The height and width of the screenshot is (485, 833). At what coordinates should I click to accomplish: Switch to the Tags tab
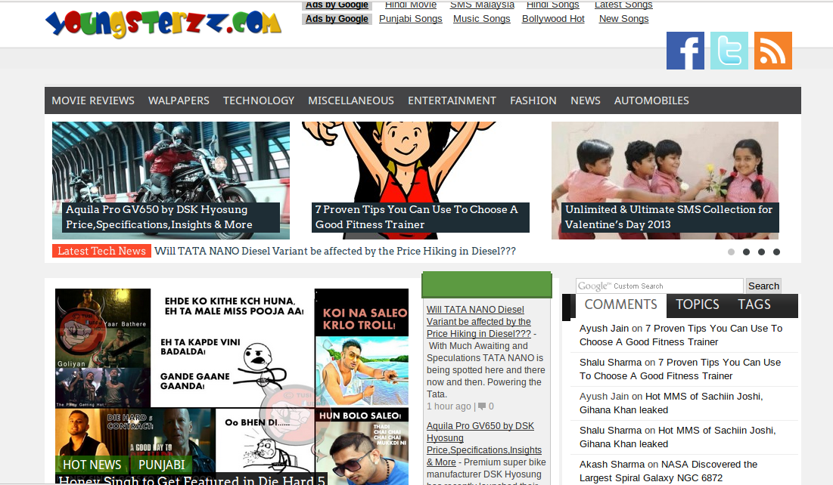[x=754, y=304]
